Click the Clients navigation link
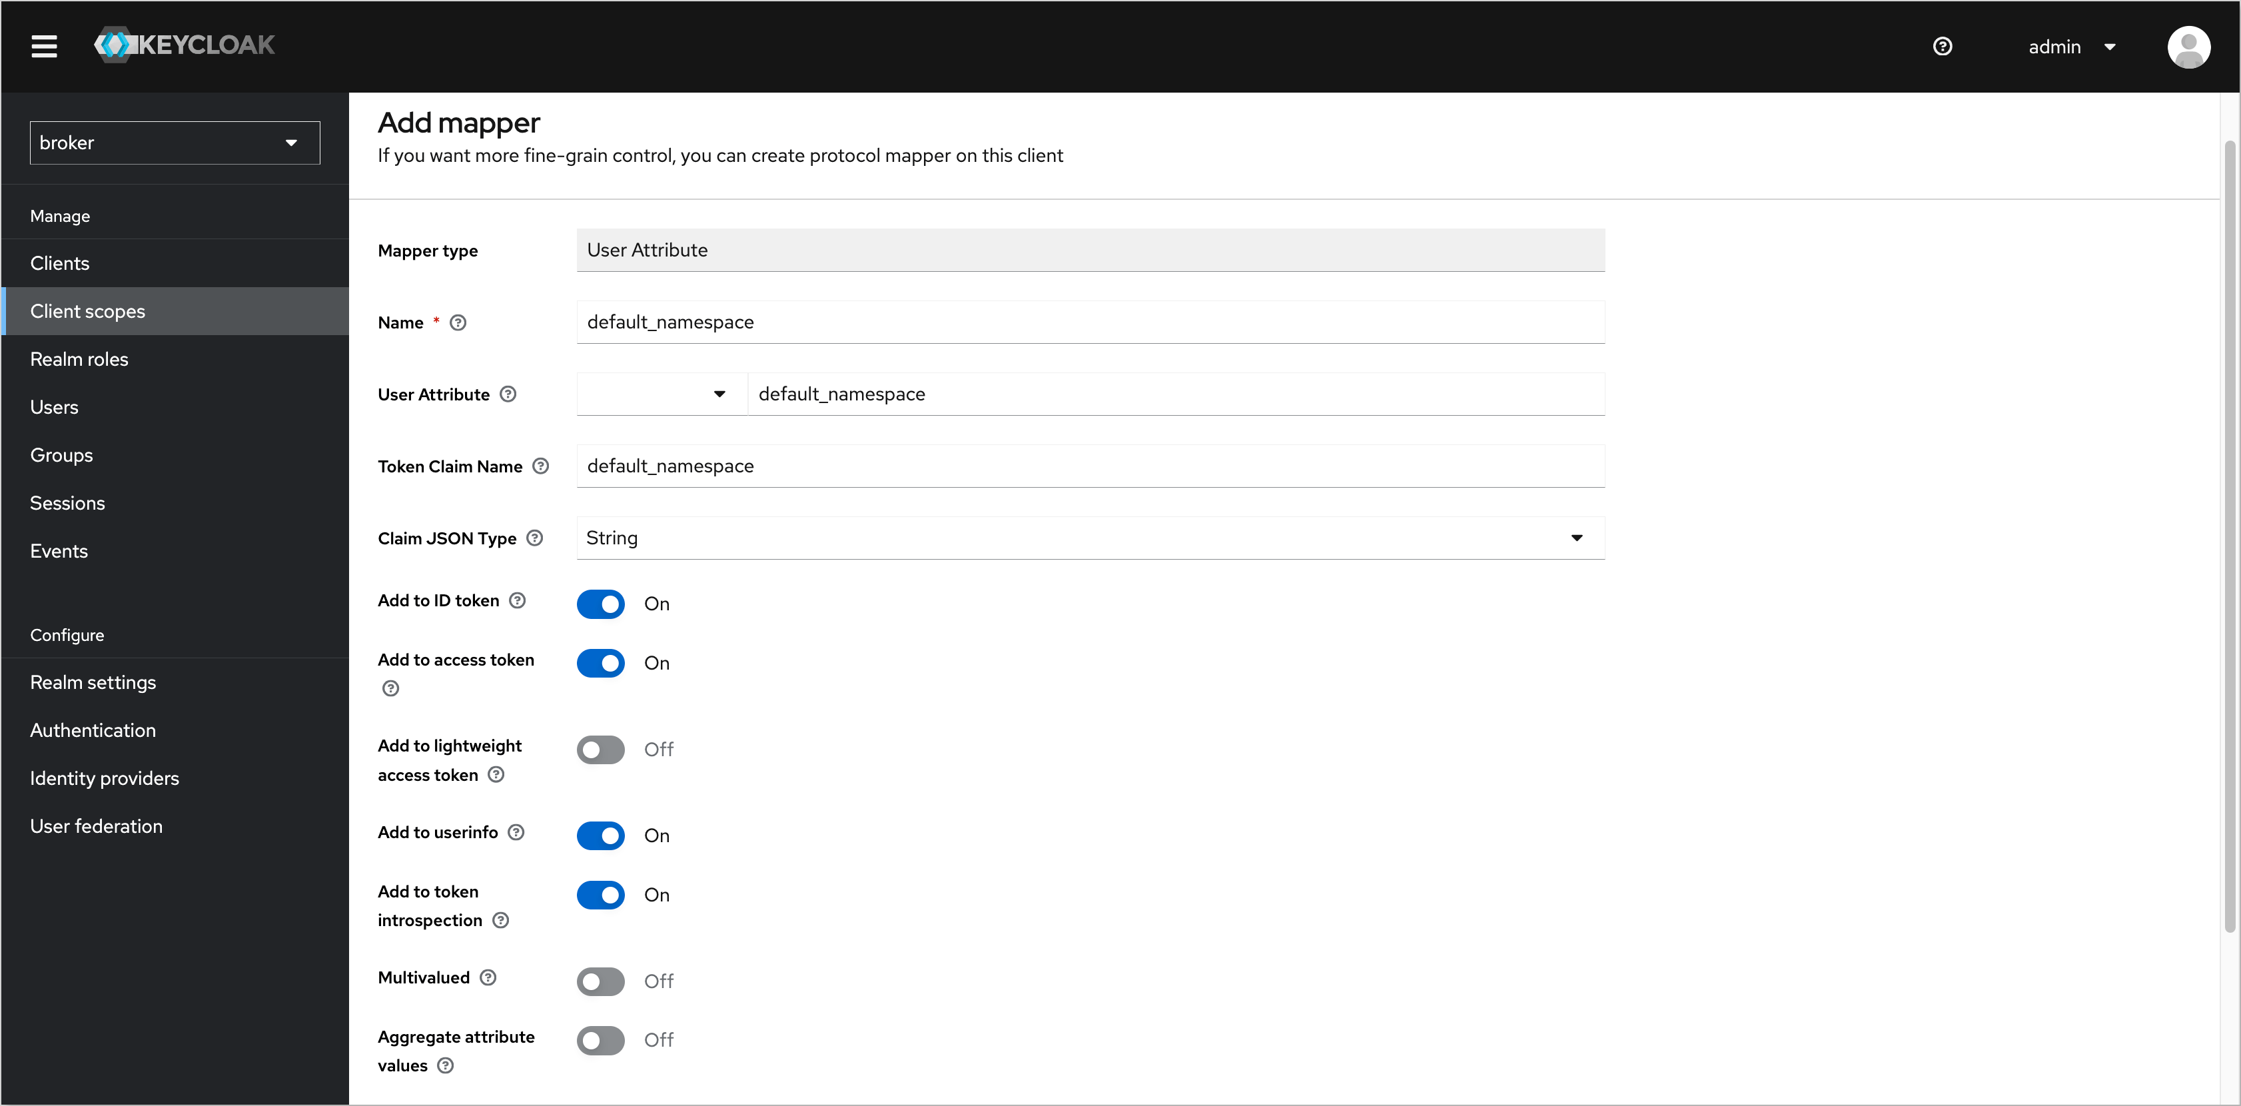The height and width of the screenshot is (1106, 2241). pos(59,263)
